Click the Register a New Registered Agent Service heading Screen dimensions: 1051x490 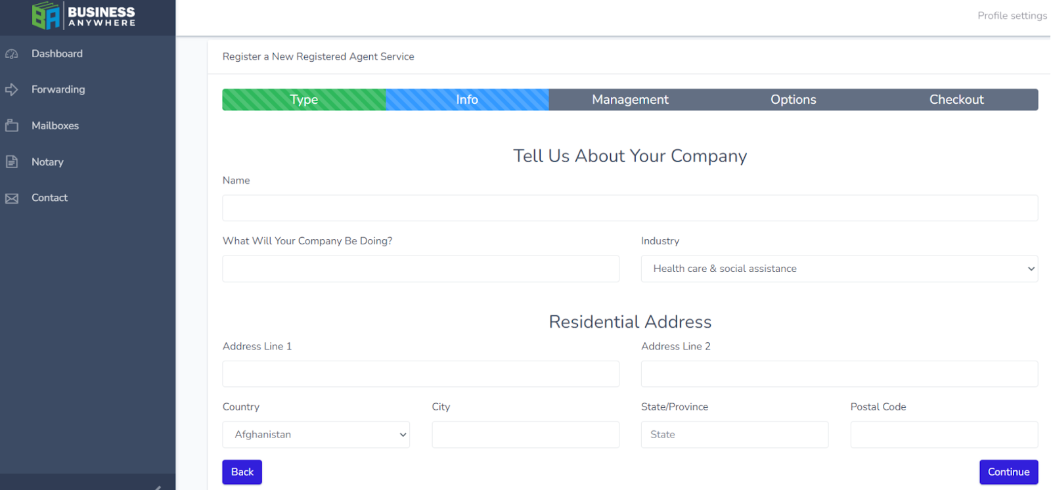[x=319, y=56]
